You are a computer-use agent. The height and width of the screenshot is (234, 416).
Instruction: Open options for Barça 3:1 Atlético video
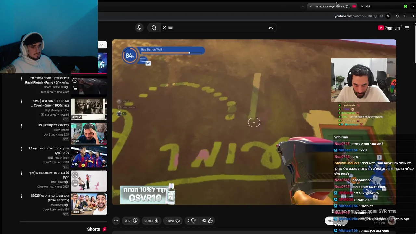coord(21,149)
